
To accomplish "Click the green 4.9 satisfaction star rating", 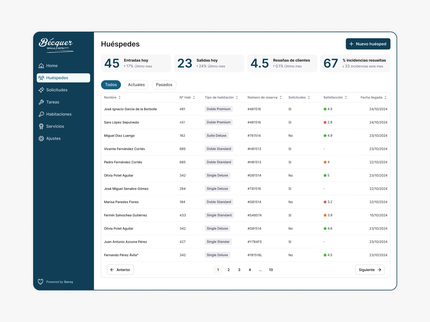I will (328, 135).
